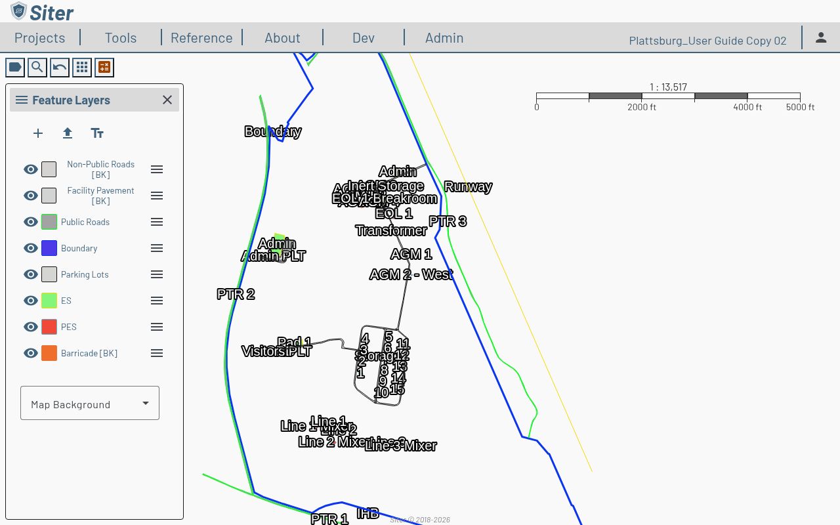Click the undo arrow icon
The height and width of the screenshot is (525, 840).
point(60,67)
